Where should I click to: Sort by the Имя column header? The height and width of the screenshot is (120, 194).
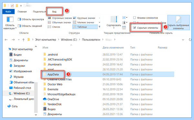[x=45, y=48]
